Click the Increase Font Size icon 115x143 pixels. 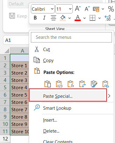click(78, 9)
